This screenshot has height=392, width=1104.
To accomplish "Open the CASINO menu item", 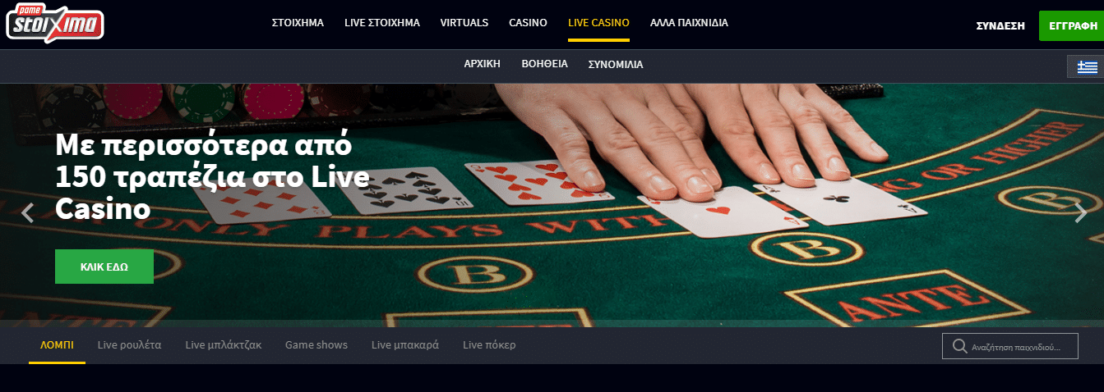I will pyautogui.click(x=528, y=23).
